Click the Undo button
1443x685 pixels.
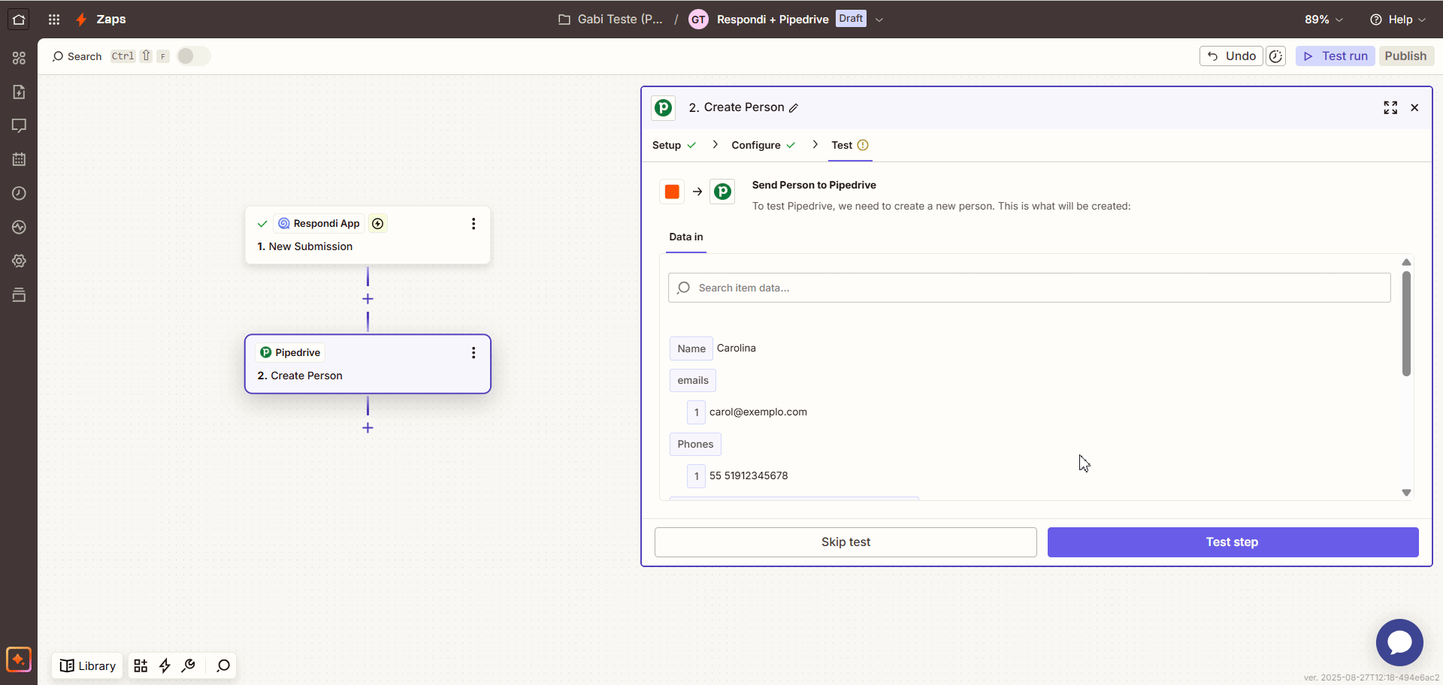1231,56
